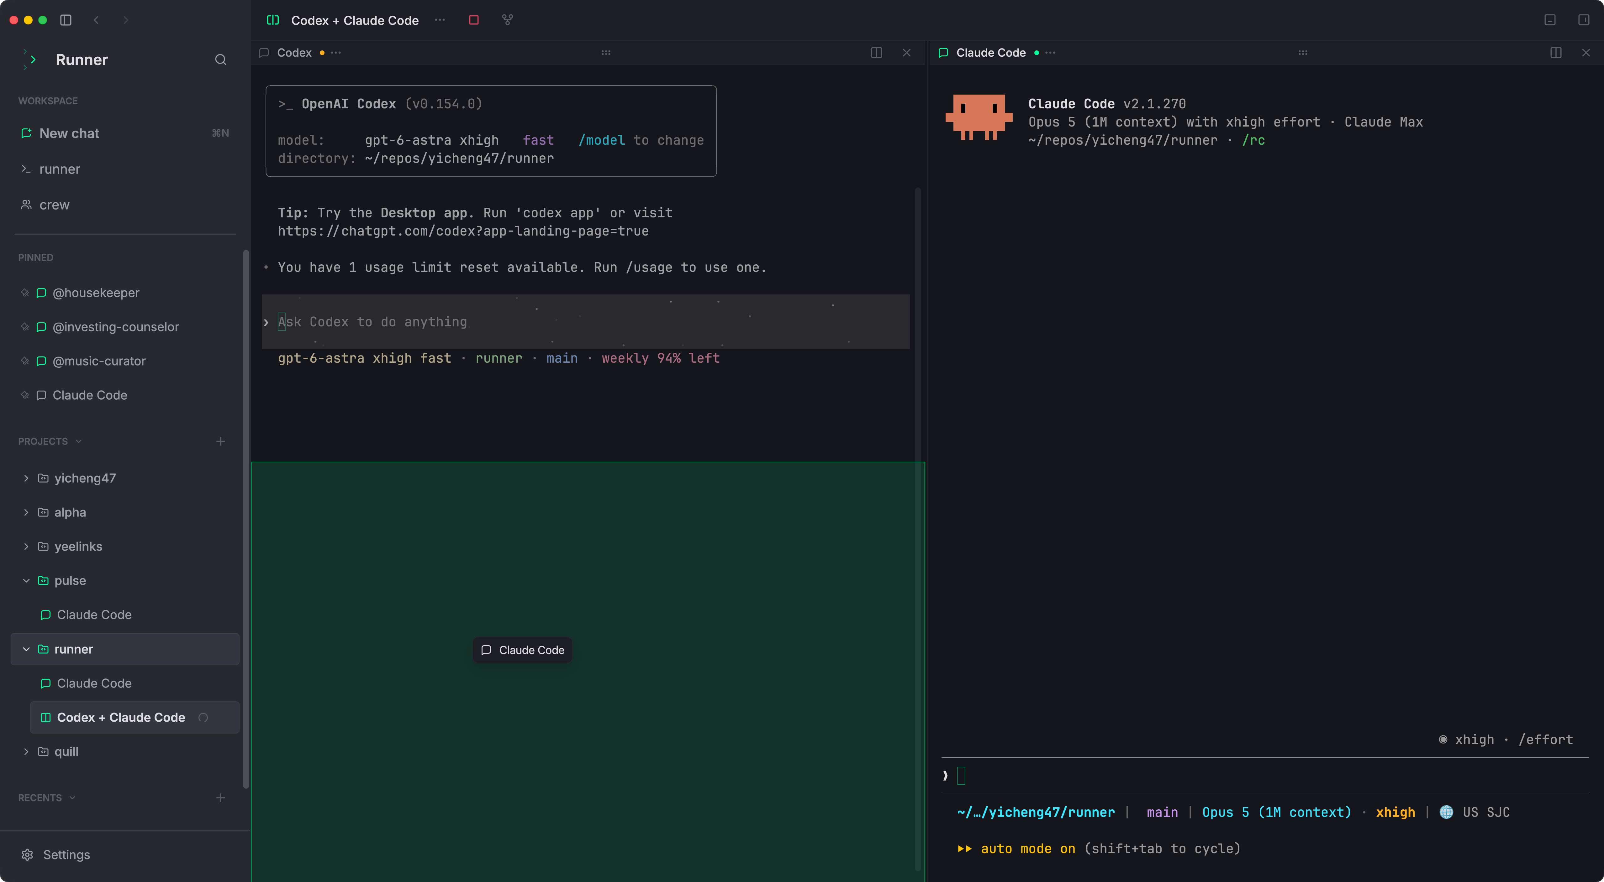Click into the Claude Code prompt input
This screenshot has width=1604, height=882.
tap(1265, 776)
